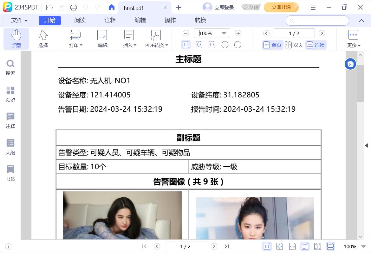
Task: Open the Bookmark (书签) sidebar panel
Action: [x=10, y=173]
